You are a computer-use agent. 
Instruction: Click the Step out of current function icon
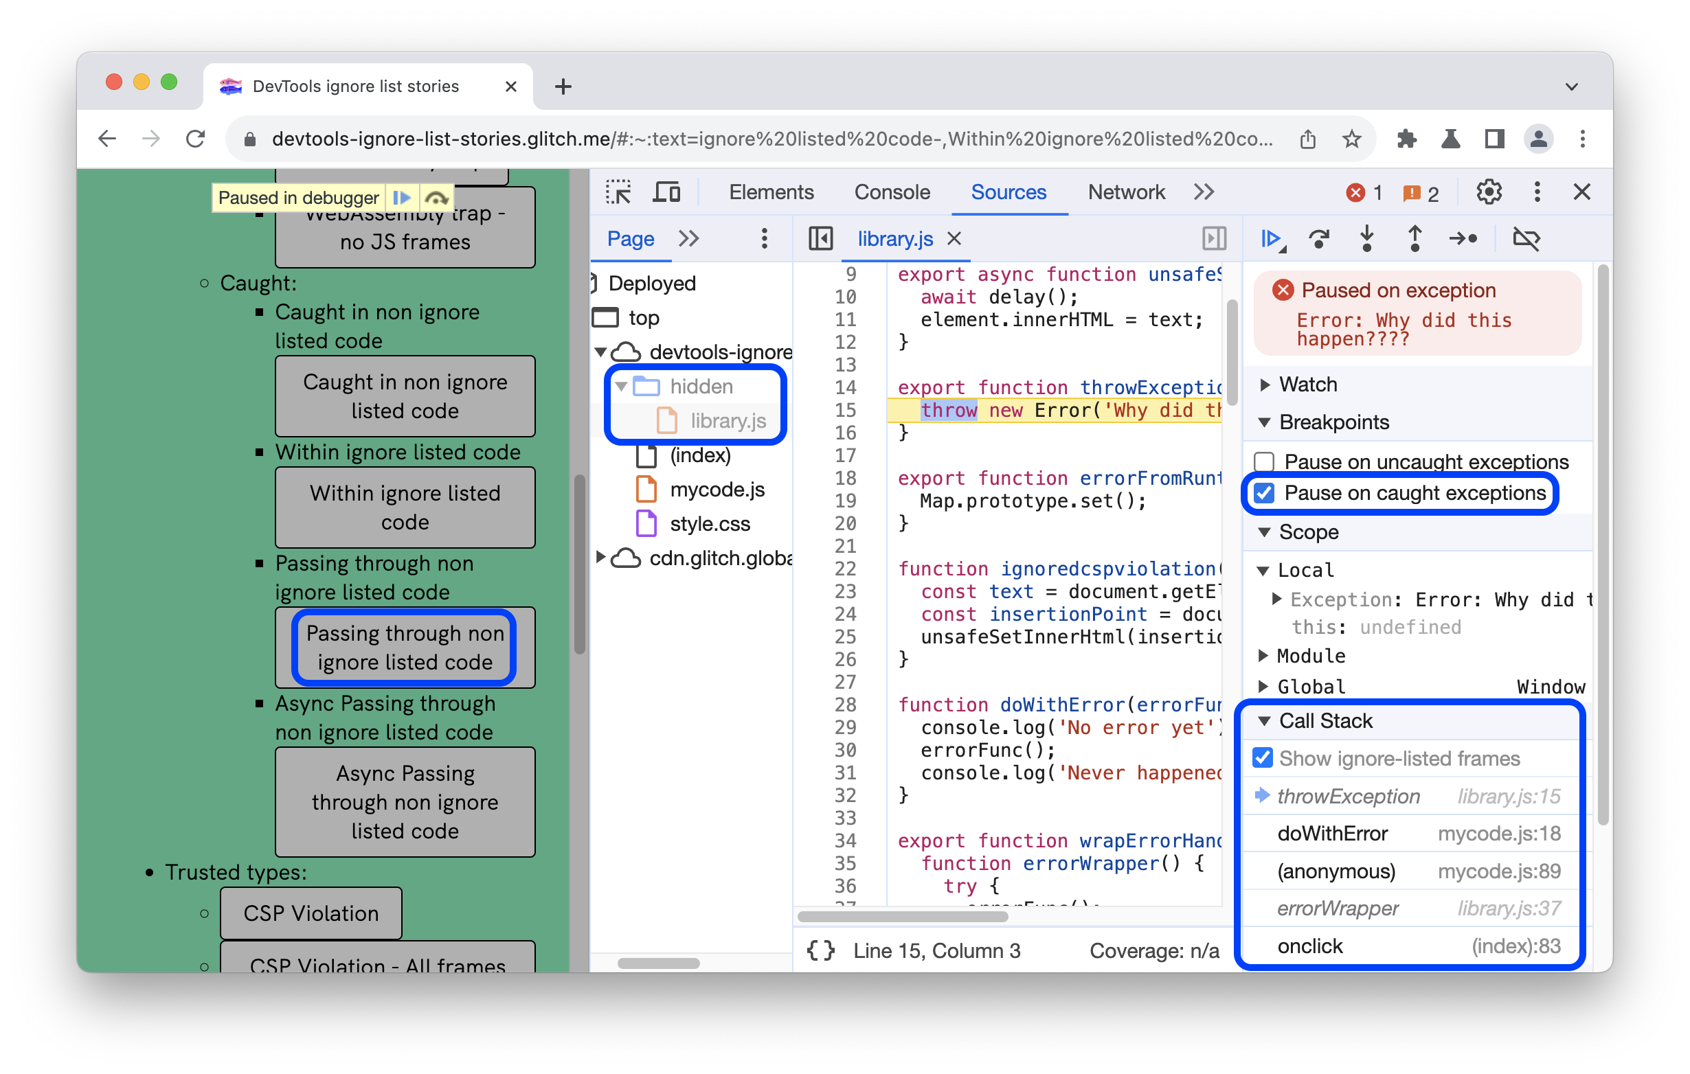[x=1417, y=239]
